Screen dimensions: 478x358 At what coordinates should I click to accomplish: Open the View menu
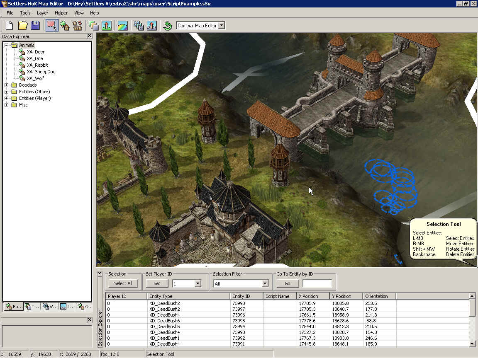pyautogui.click(x=79, y=13)
